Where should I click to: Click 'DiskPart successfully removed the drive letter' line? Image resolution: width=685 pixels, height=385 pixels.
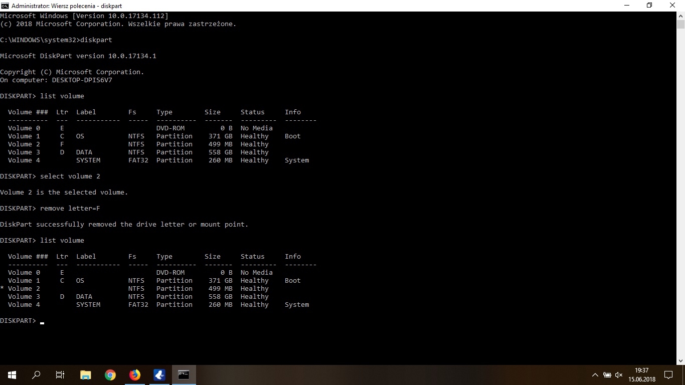(x=124, y=225)
